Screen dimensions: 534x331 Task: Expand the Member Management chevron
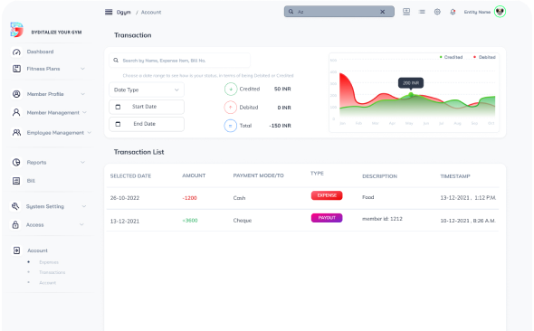point(84,112)
